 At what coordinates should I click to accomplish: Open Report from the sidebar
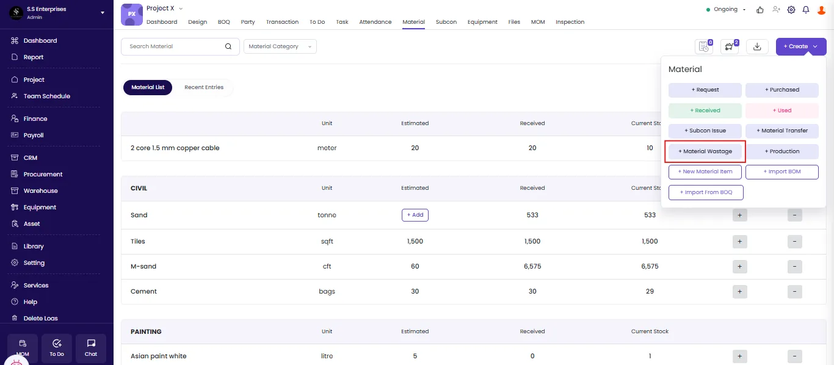point(34,57)
